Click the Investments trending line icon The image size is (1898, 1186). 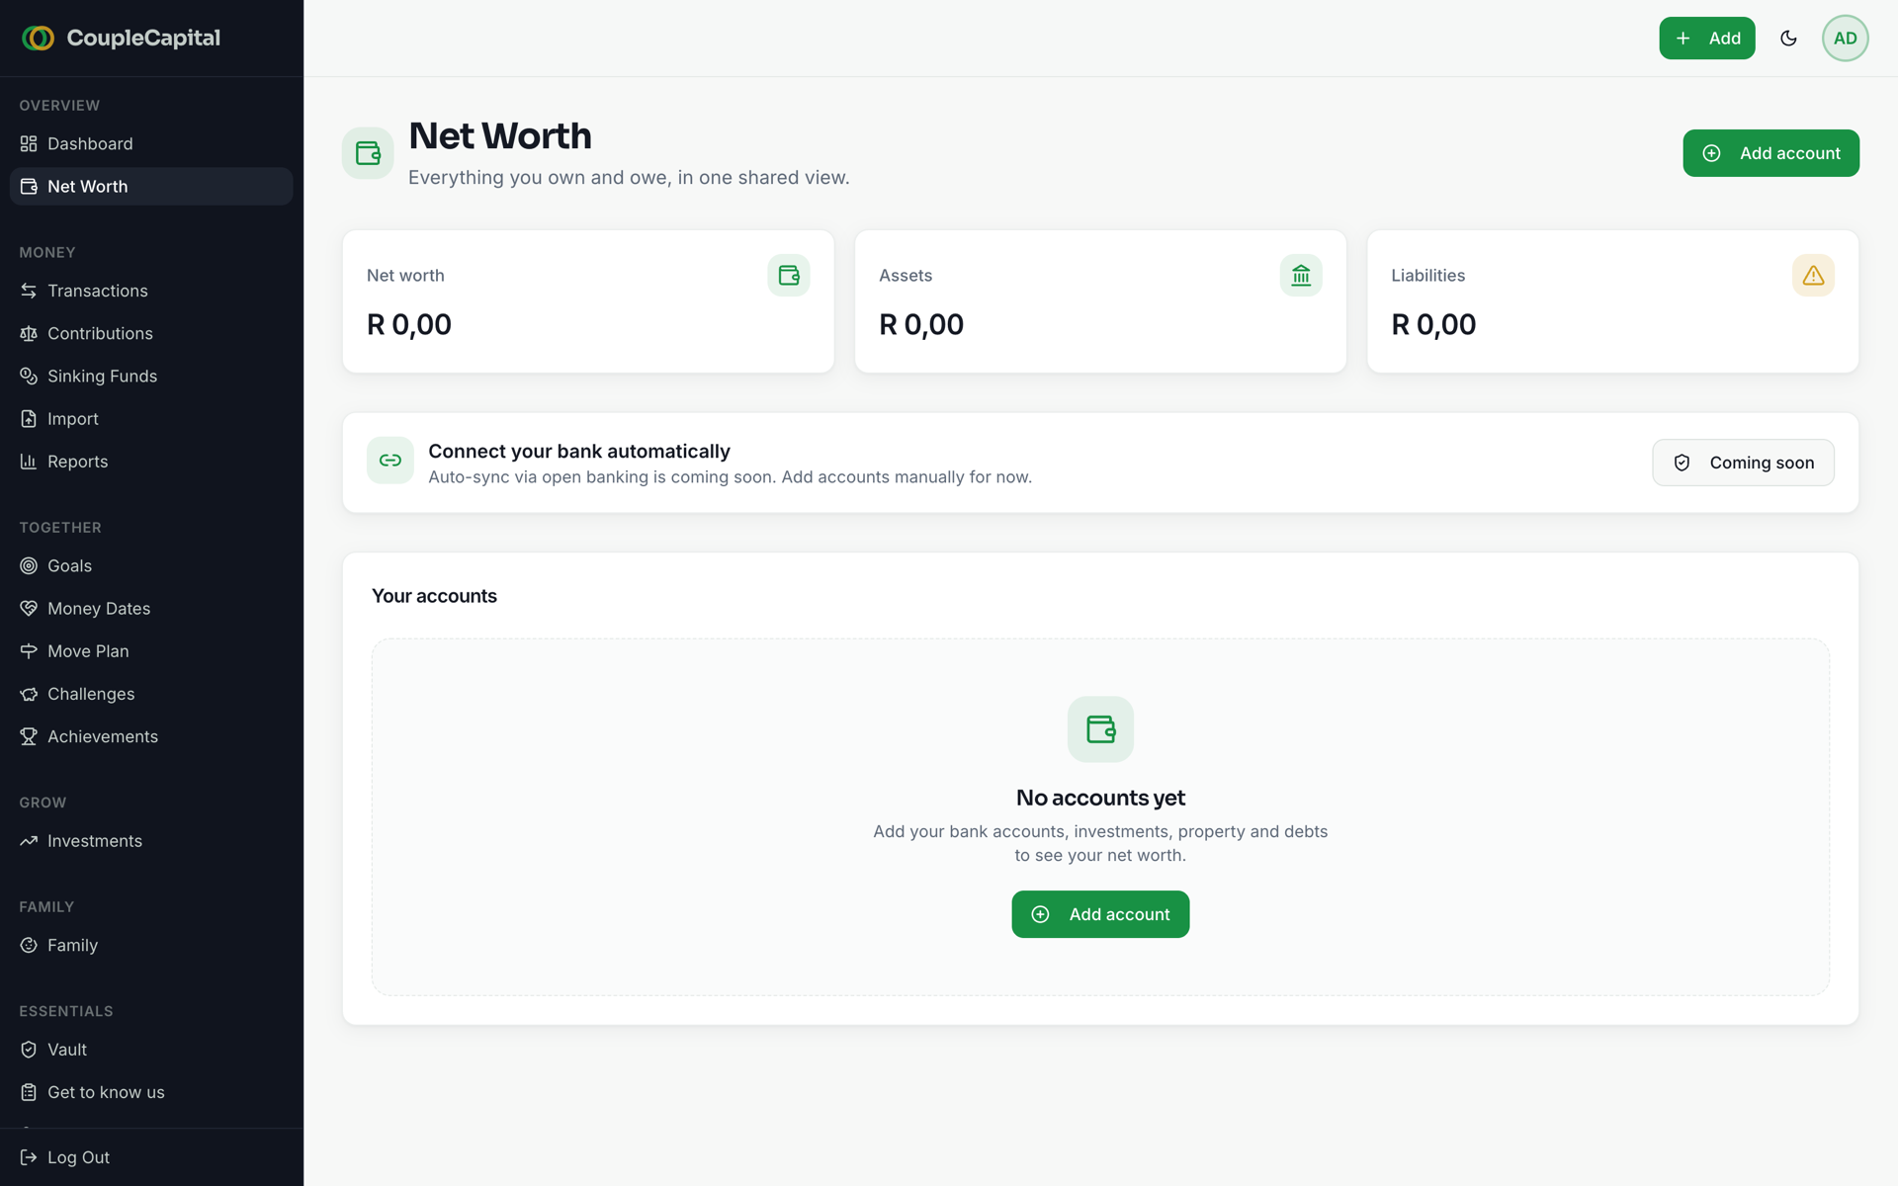(x=29, y=841)
